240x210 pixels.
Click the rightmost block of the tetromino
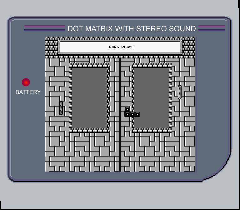tap(137, 114)
